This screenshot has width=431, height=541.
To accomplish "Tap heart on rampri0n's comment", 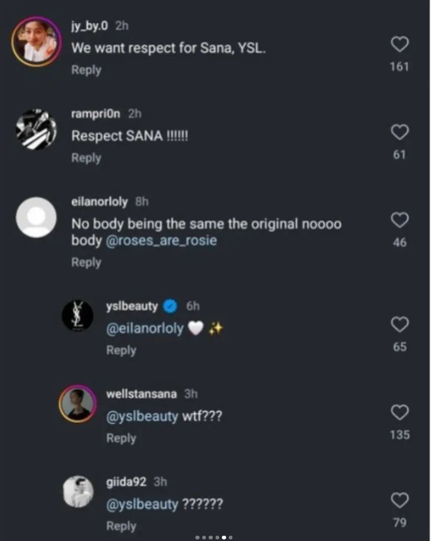I will click(399, 133).
